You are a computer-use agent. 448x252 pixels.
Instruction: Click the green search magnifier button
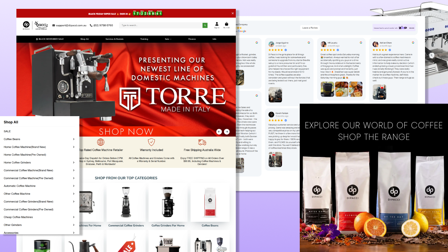pyautogui.click(x=205, y=25)
